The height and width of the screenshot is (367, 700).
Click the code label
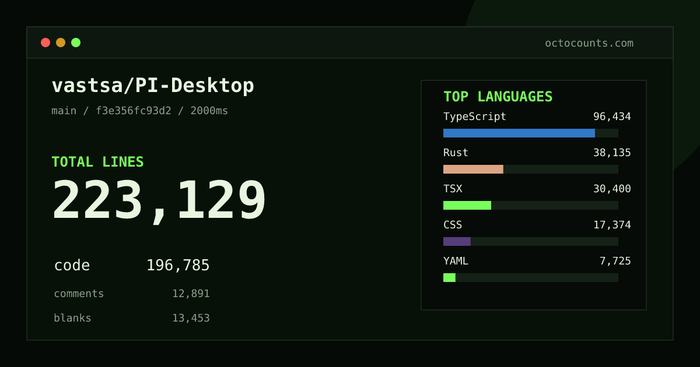(x=72, y=266)
